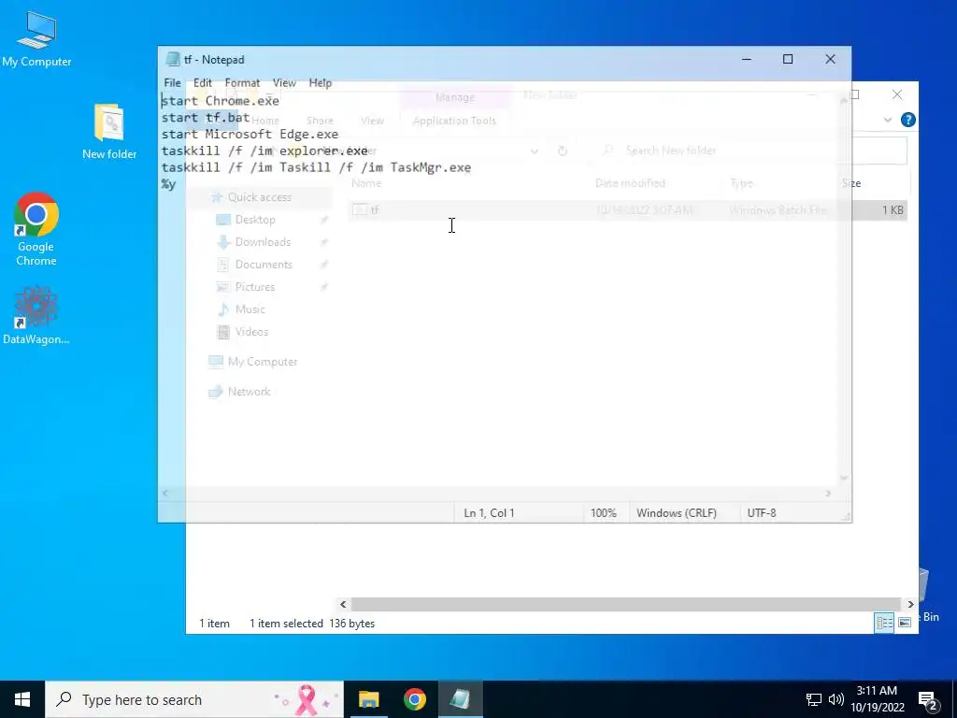Open the Notepad Edit menu
The width and height of the screenshot is (957, 718).
[203, 82]
